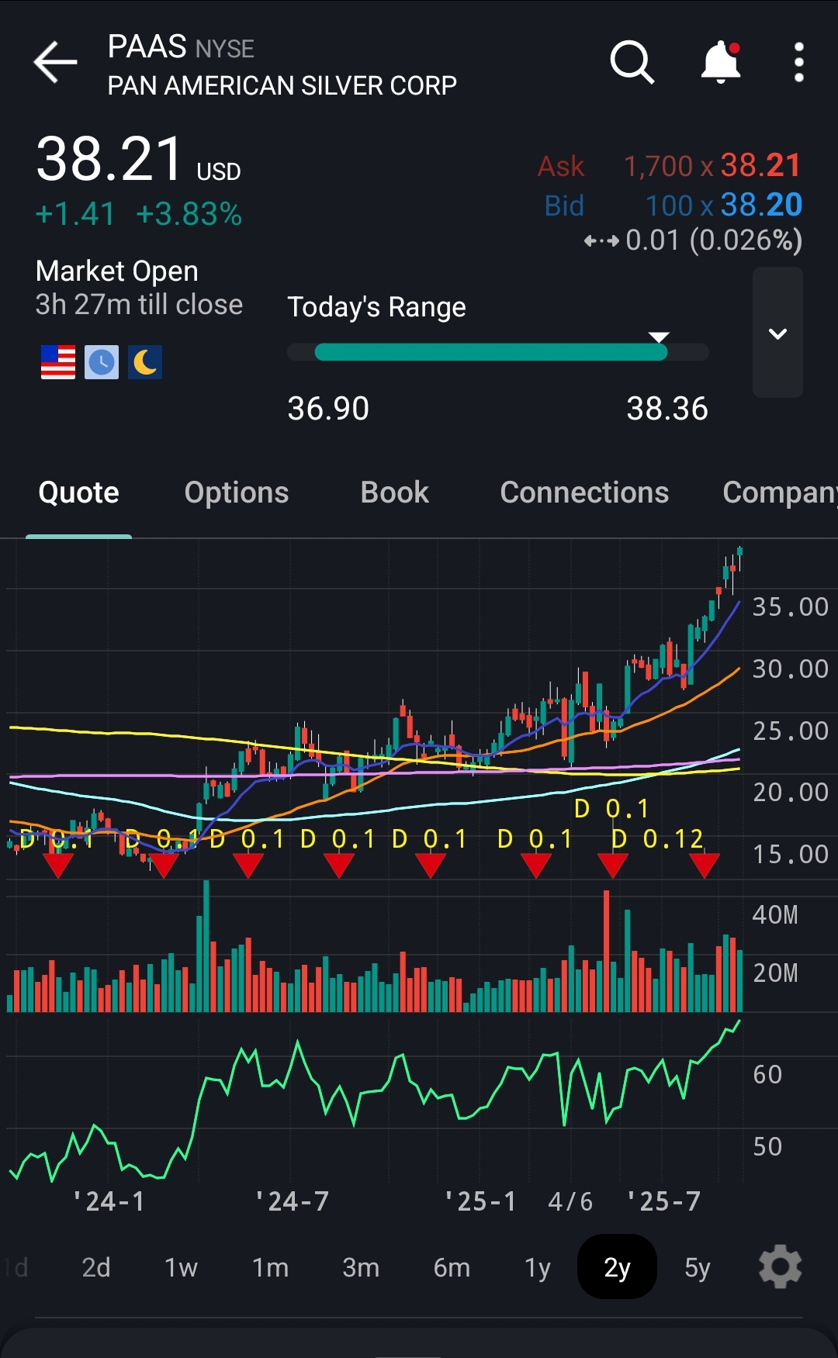Image resolution: width=838 pixels, height=1358 pixels.
Task: Tap the Bid price 38.20
Action: [x=760, y=205]
